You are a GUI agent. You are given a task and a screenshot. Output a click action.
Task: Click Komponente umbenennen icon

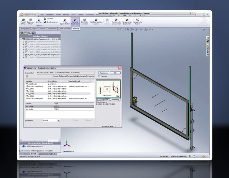click(x=116, y=22)
